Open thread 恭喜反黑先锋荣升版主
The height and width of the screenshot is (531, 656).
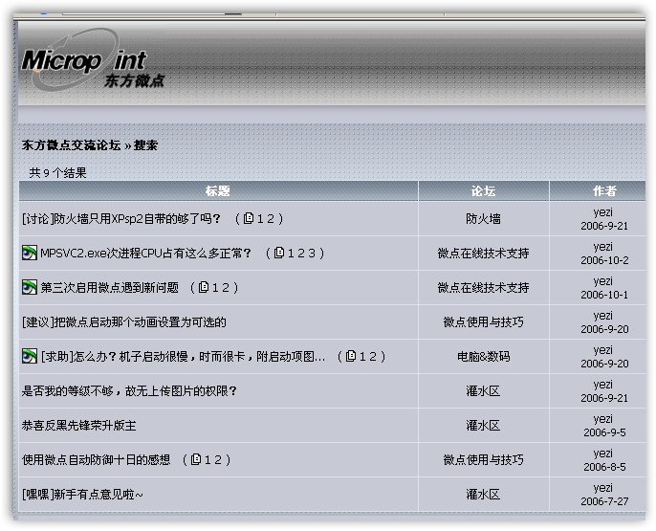pyautogui.click(x=79, y=425)
